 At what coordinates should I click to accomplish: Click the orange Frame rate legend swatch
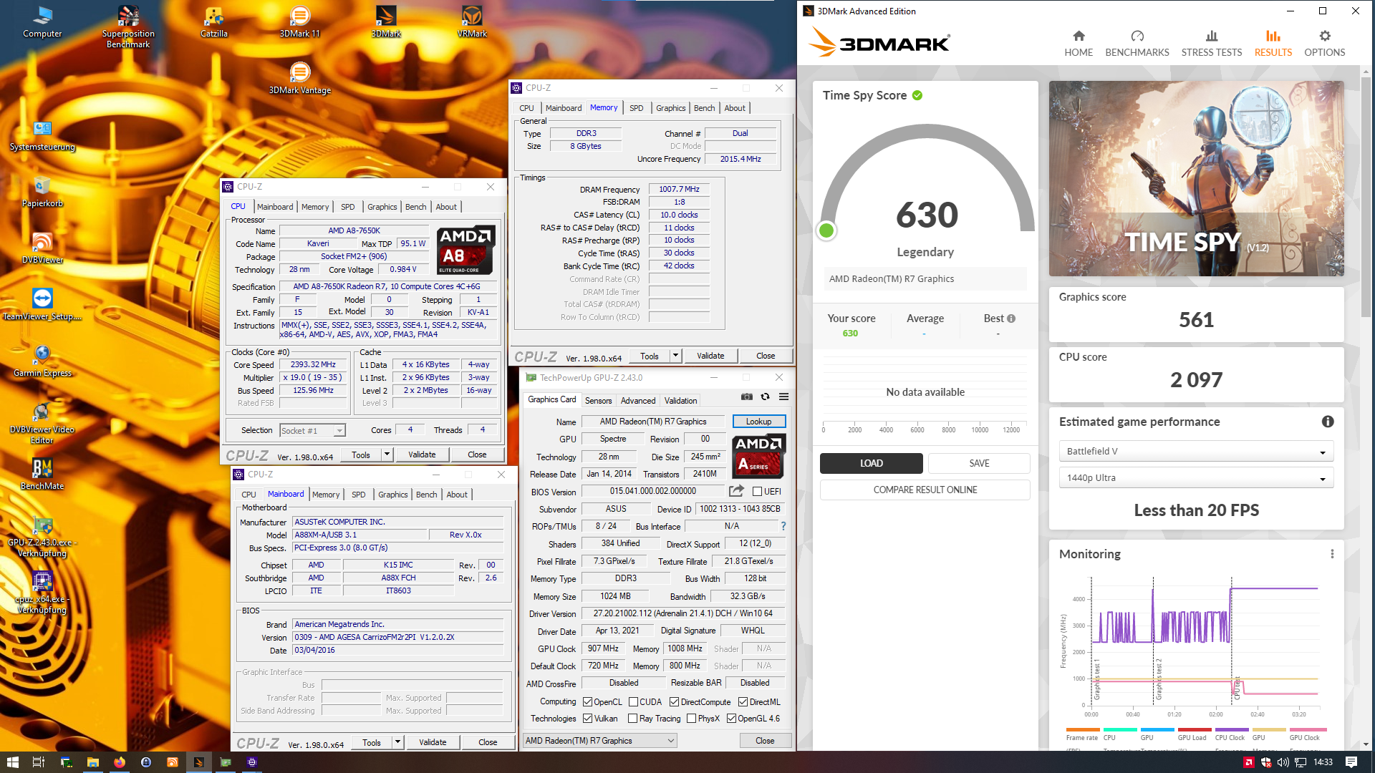click(x=1082, y=729)
